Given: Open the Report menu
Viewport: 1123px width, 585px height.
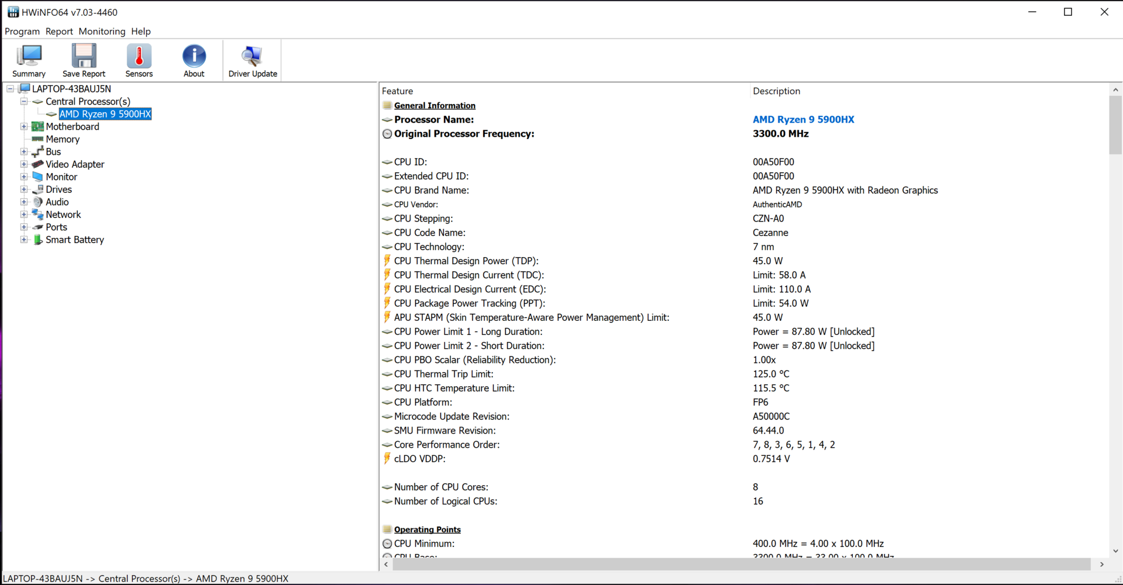Looking at the screenshot, I should [59, 32].
